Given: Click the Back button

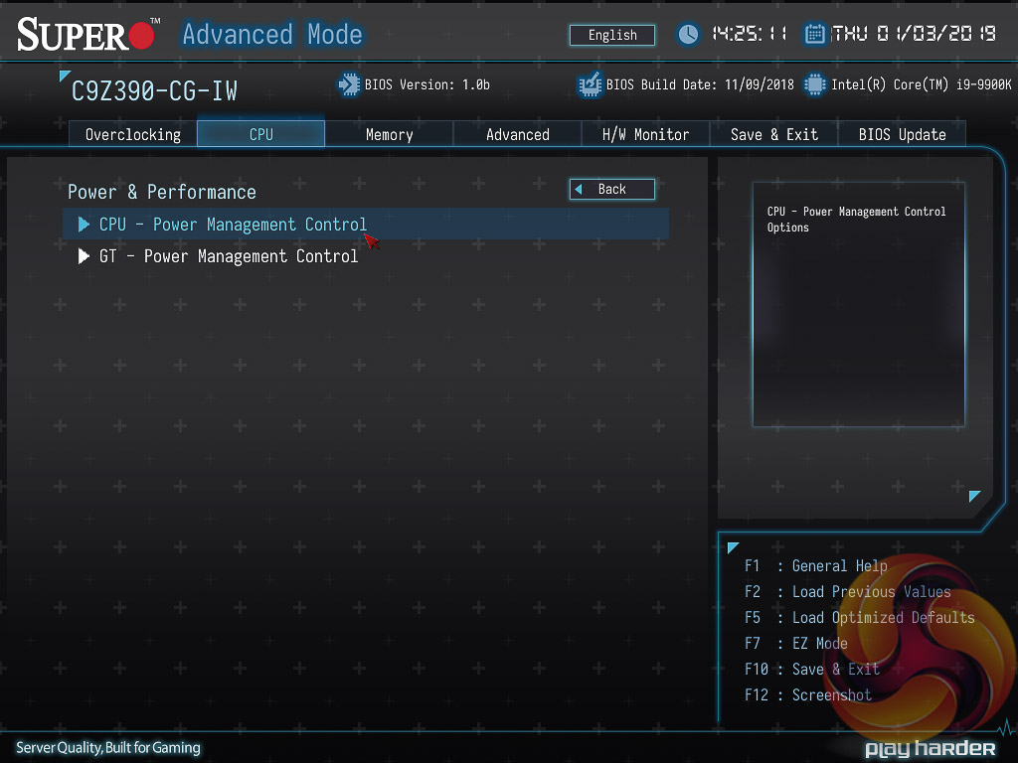Looking at the screenshot, I should point(612,190).
